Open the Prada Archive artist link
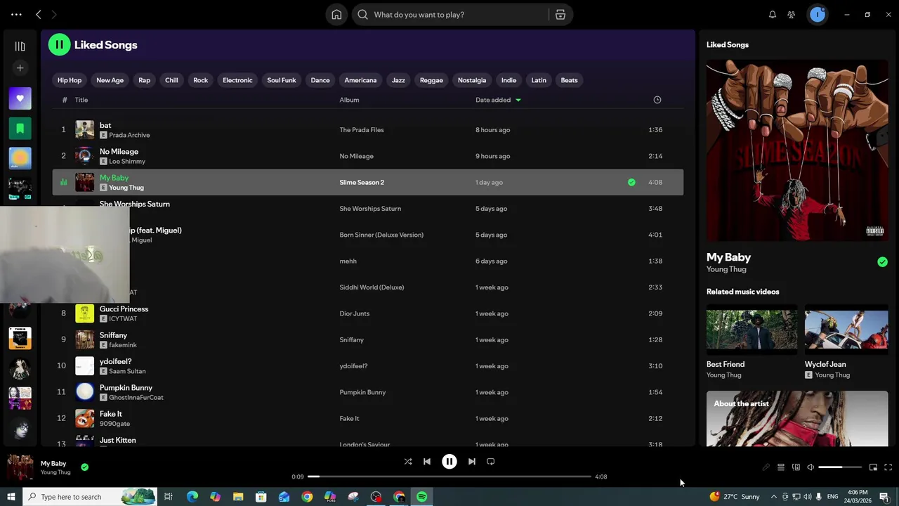Viewport: 899px width, 506px height. coord(129,135)
